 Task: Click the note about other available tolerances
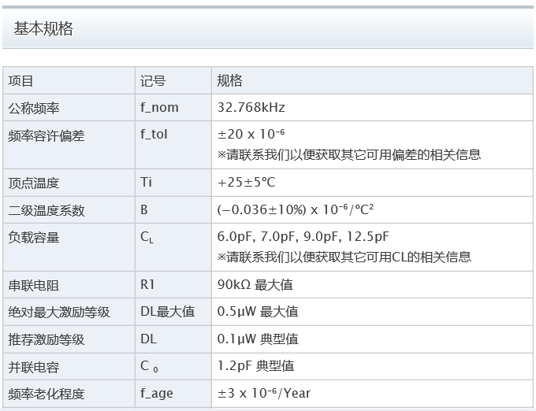(348, 154)
